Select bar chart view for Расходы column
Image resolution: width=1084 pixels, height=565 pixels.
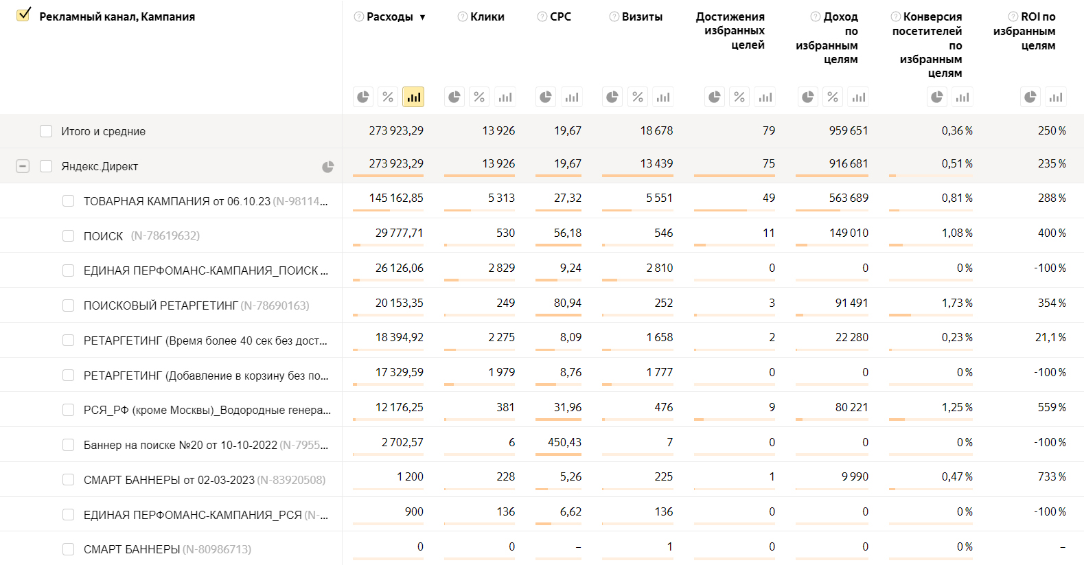413,97
